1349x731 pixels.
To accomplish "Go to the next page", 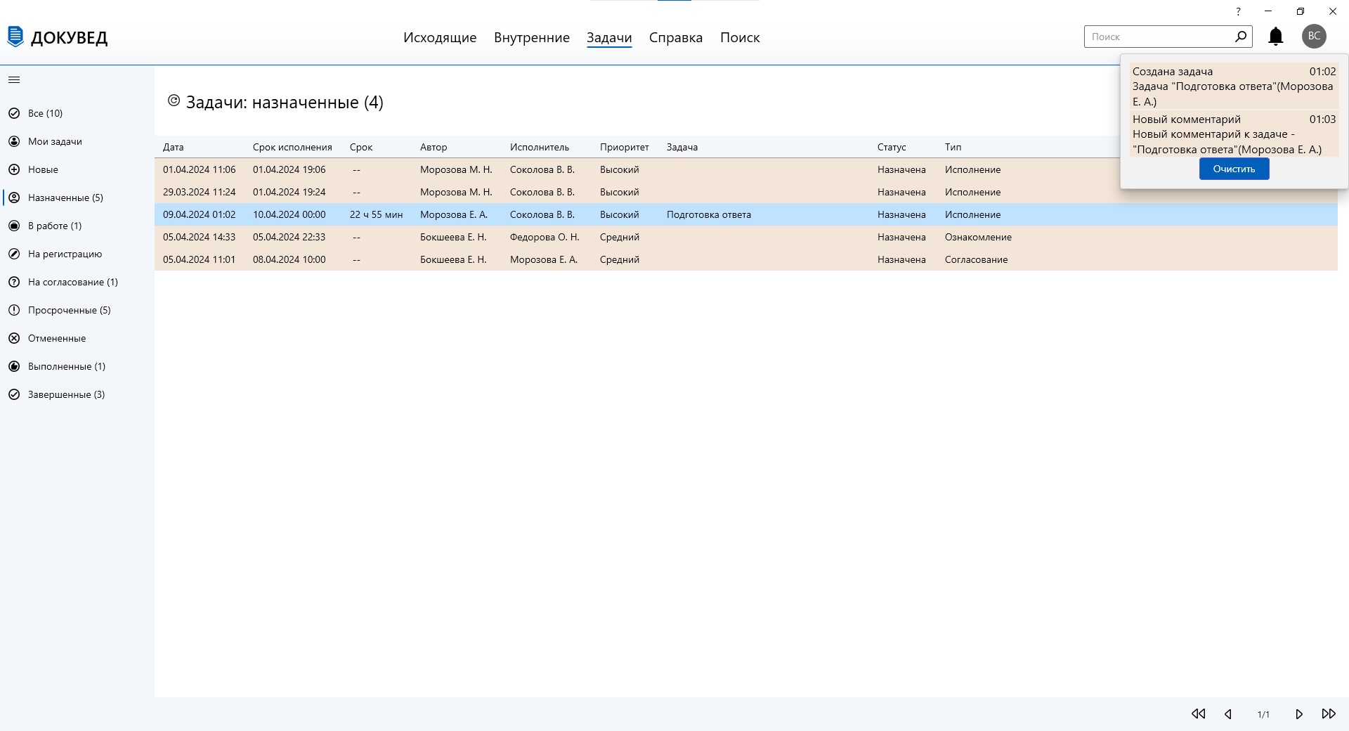I will click(1298, 713).
